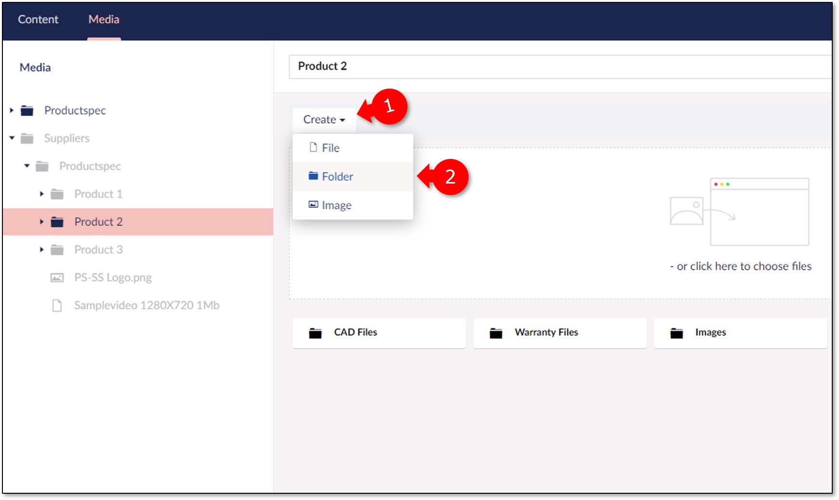
Task: Click 'or click here to choose files'
Action: pyautogui.click(x=741, y=266)
